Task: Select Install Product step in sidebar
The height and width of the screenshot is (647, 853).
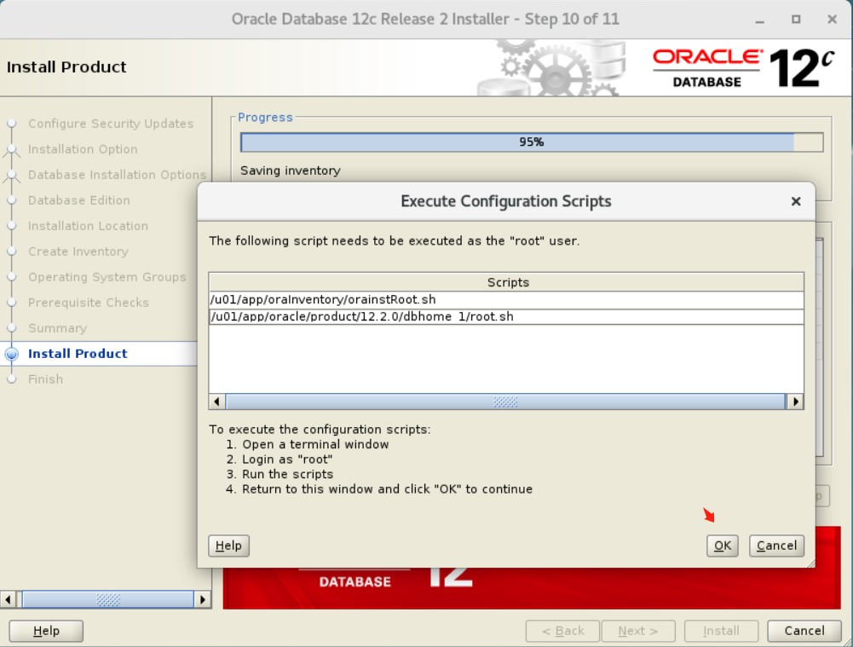Action: click(x=78, y=354)
